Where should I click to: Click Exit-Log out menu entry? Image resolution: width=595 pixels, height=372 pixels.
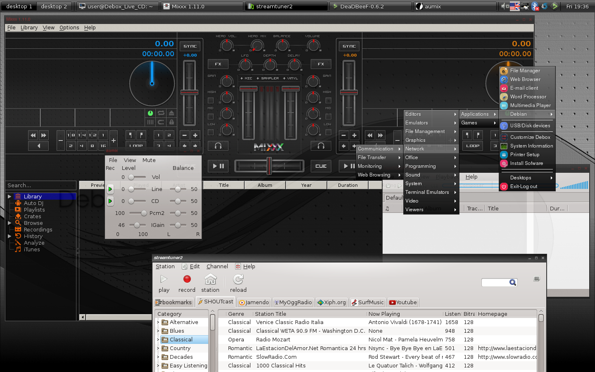(x=527, y=186)
